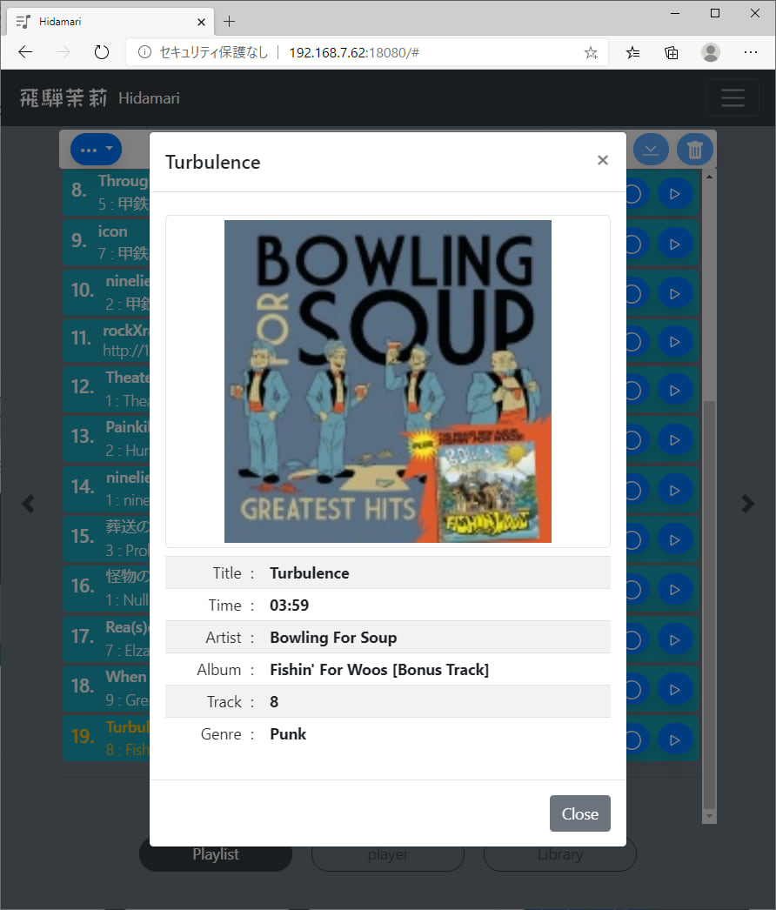Switch to the Library tab
The height and width of the screenshot is (910, 776).
560,854
